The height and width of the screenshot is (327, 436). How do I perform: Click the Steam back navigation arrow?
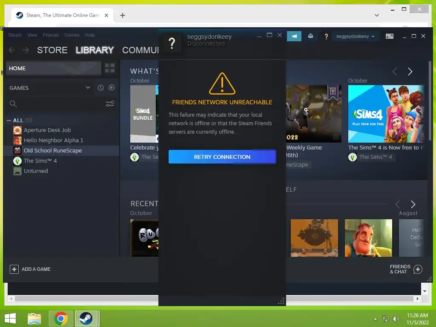coord(12,50)
